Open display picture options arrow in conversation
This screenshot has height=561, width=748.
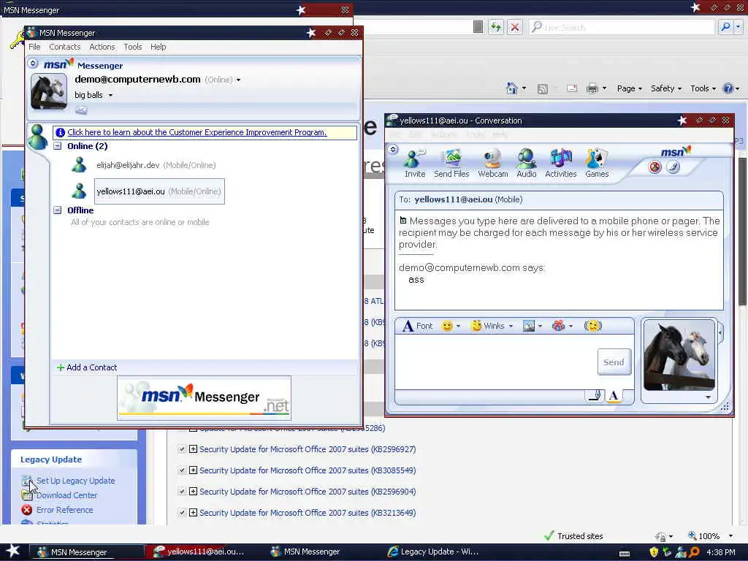708,397
